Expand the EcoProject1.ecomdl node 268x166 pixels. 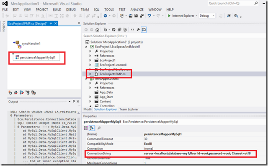coord(90,65)
